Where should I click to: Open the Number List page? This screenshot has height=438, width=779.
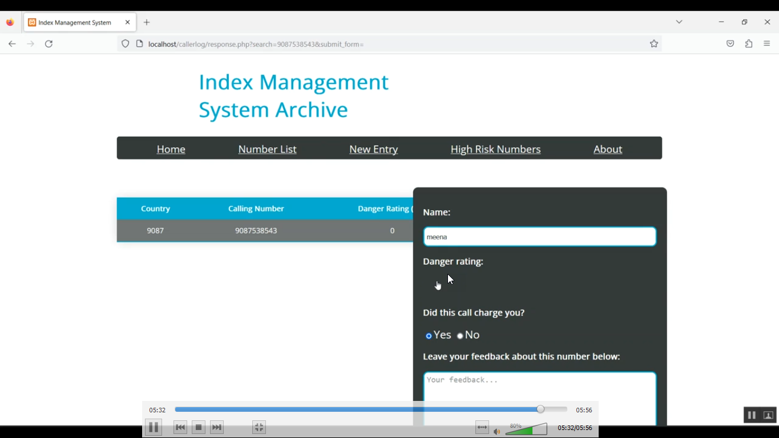pyautogui.click(x=267, y=149)
